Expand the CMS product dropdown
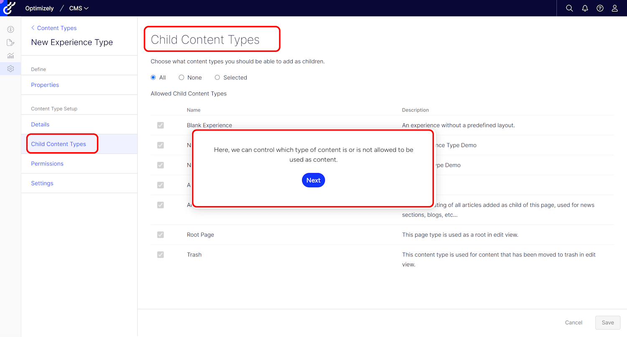This screenshot has height=337, width=627. coord(79,8)
